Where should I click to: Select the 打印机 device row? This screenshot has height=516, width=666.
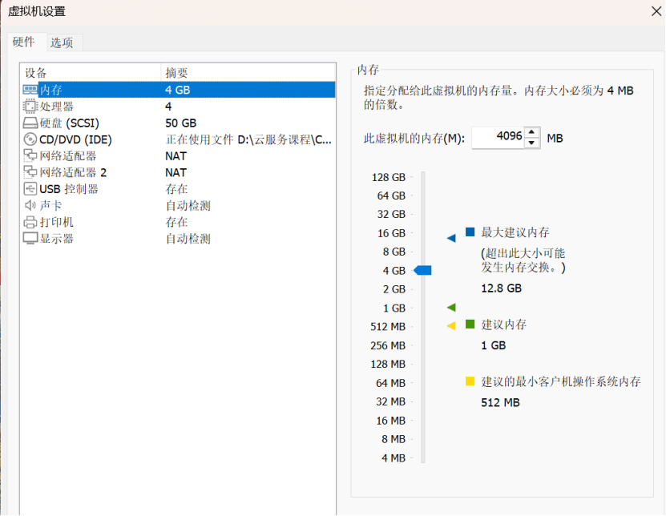click(178, 222)
